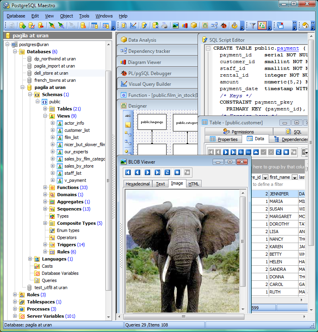Switch to the Hexadecimal tab in BLOB Viewer
The width and height of the screenshot is (318, 332).
point(138,184)
